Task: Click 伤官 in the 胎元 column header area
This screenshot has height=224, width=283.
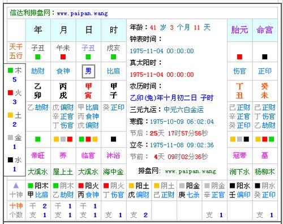Action: (239, 71)
